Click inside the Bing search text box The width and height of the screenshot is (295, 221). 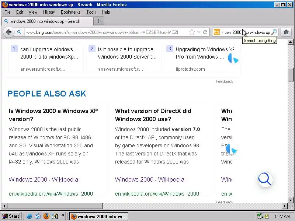247,32
